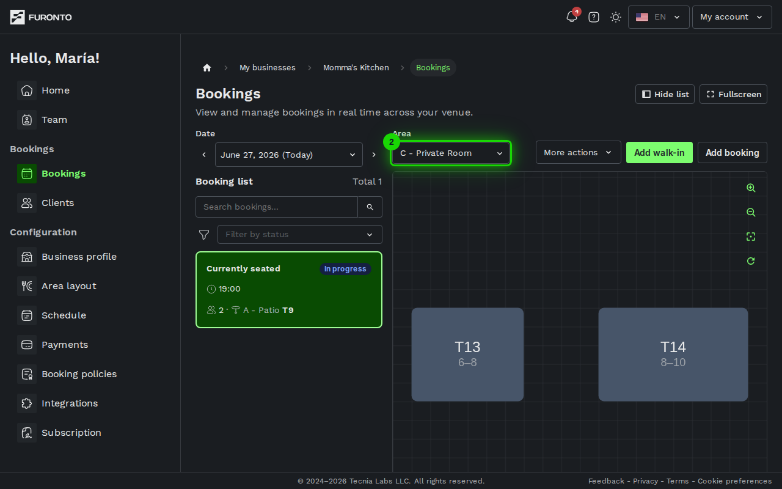Viewport: 782px width, 489px height.
Task: Toggle the light/dark theme sun icon
Action: click(x=616, y=17)
